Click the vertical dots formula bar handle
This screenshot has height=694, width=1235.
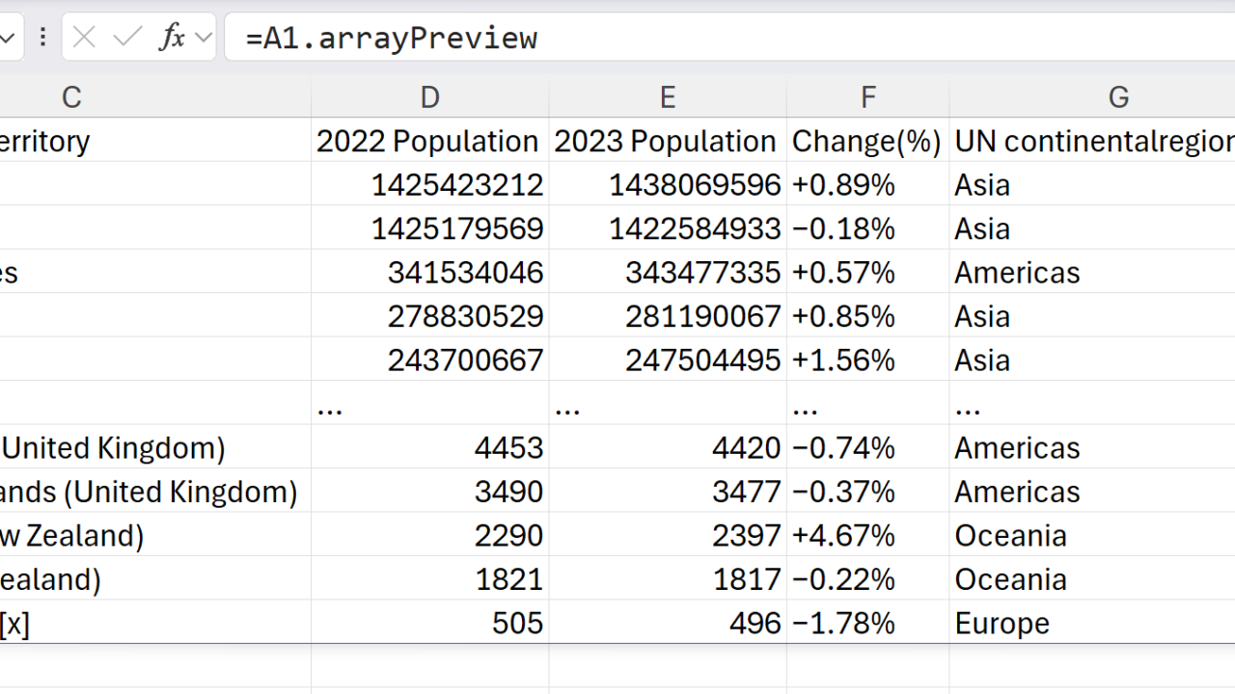pos(42,38)
